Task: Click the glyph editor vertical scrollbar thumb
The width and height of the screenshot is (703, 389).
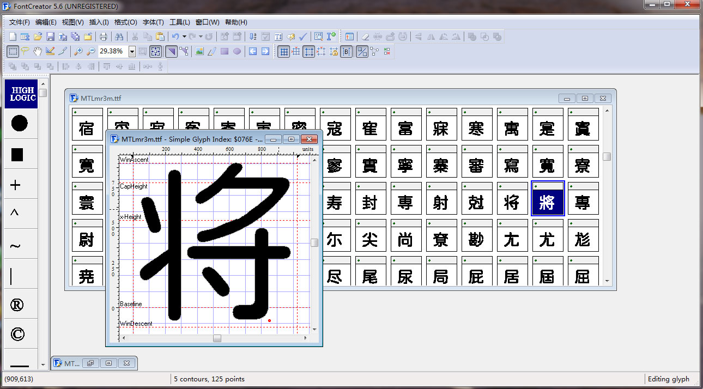Action: point(314,242)
